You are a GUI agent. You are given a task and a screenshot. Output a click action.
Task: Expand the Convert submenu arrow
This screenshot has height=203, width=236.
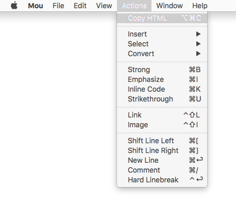(198, 54)
